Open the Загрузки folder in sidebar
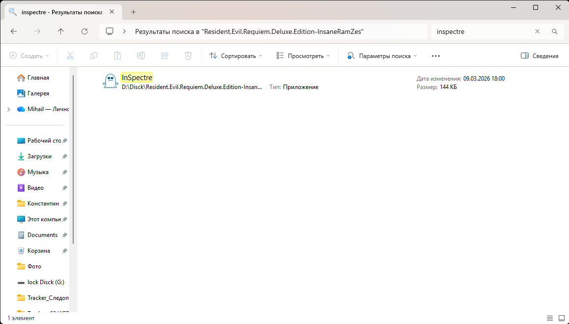Image resolution: width=569 pixels, height=324 pixels. (x=39, y=156)
